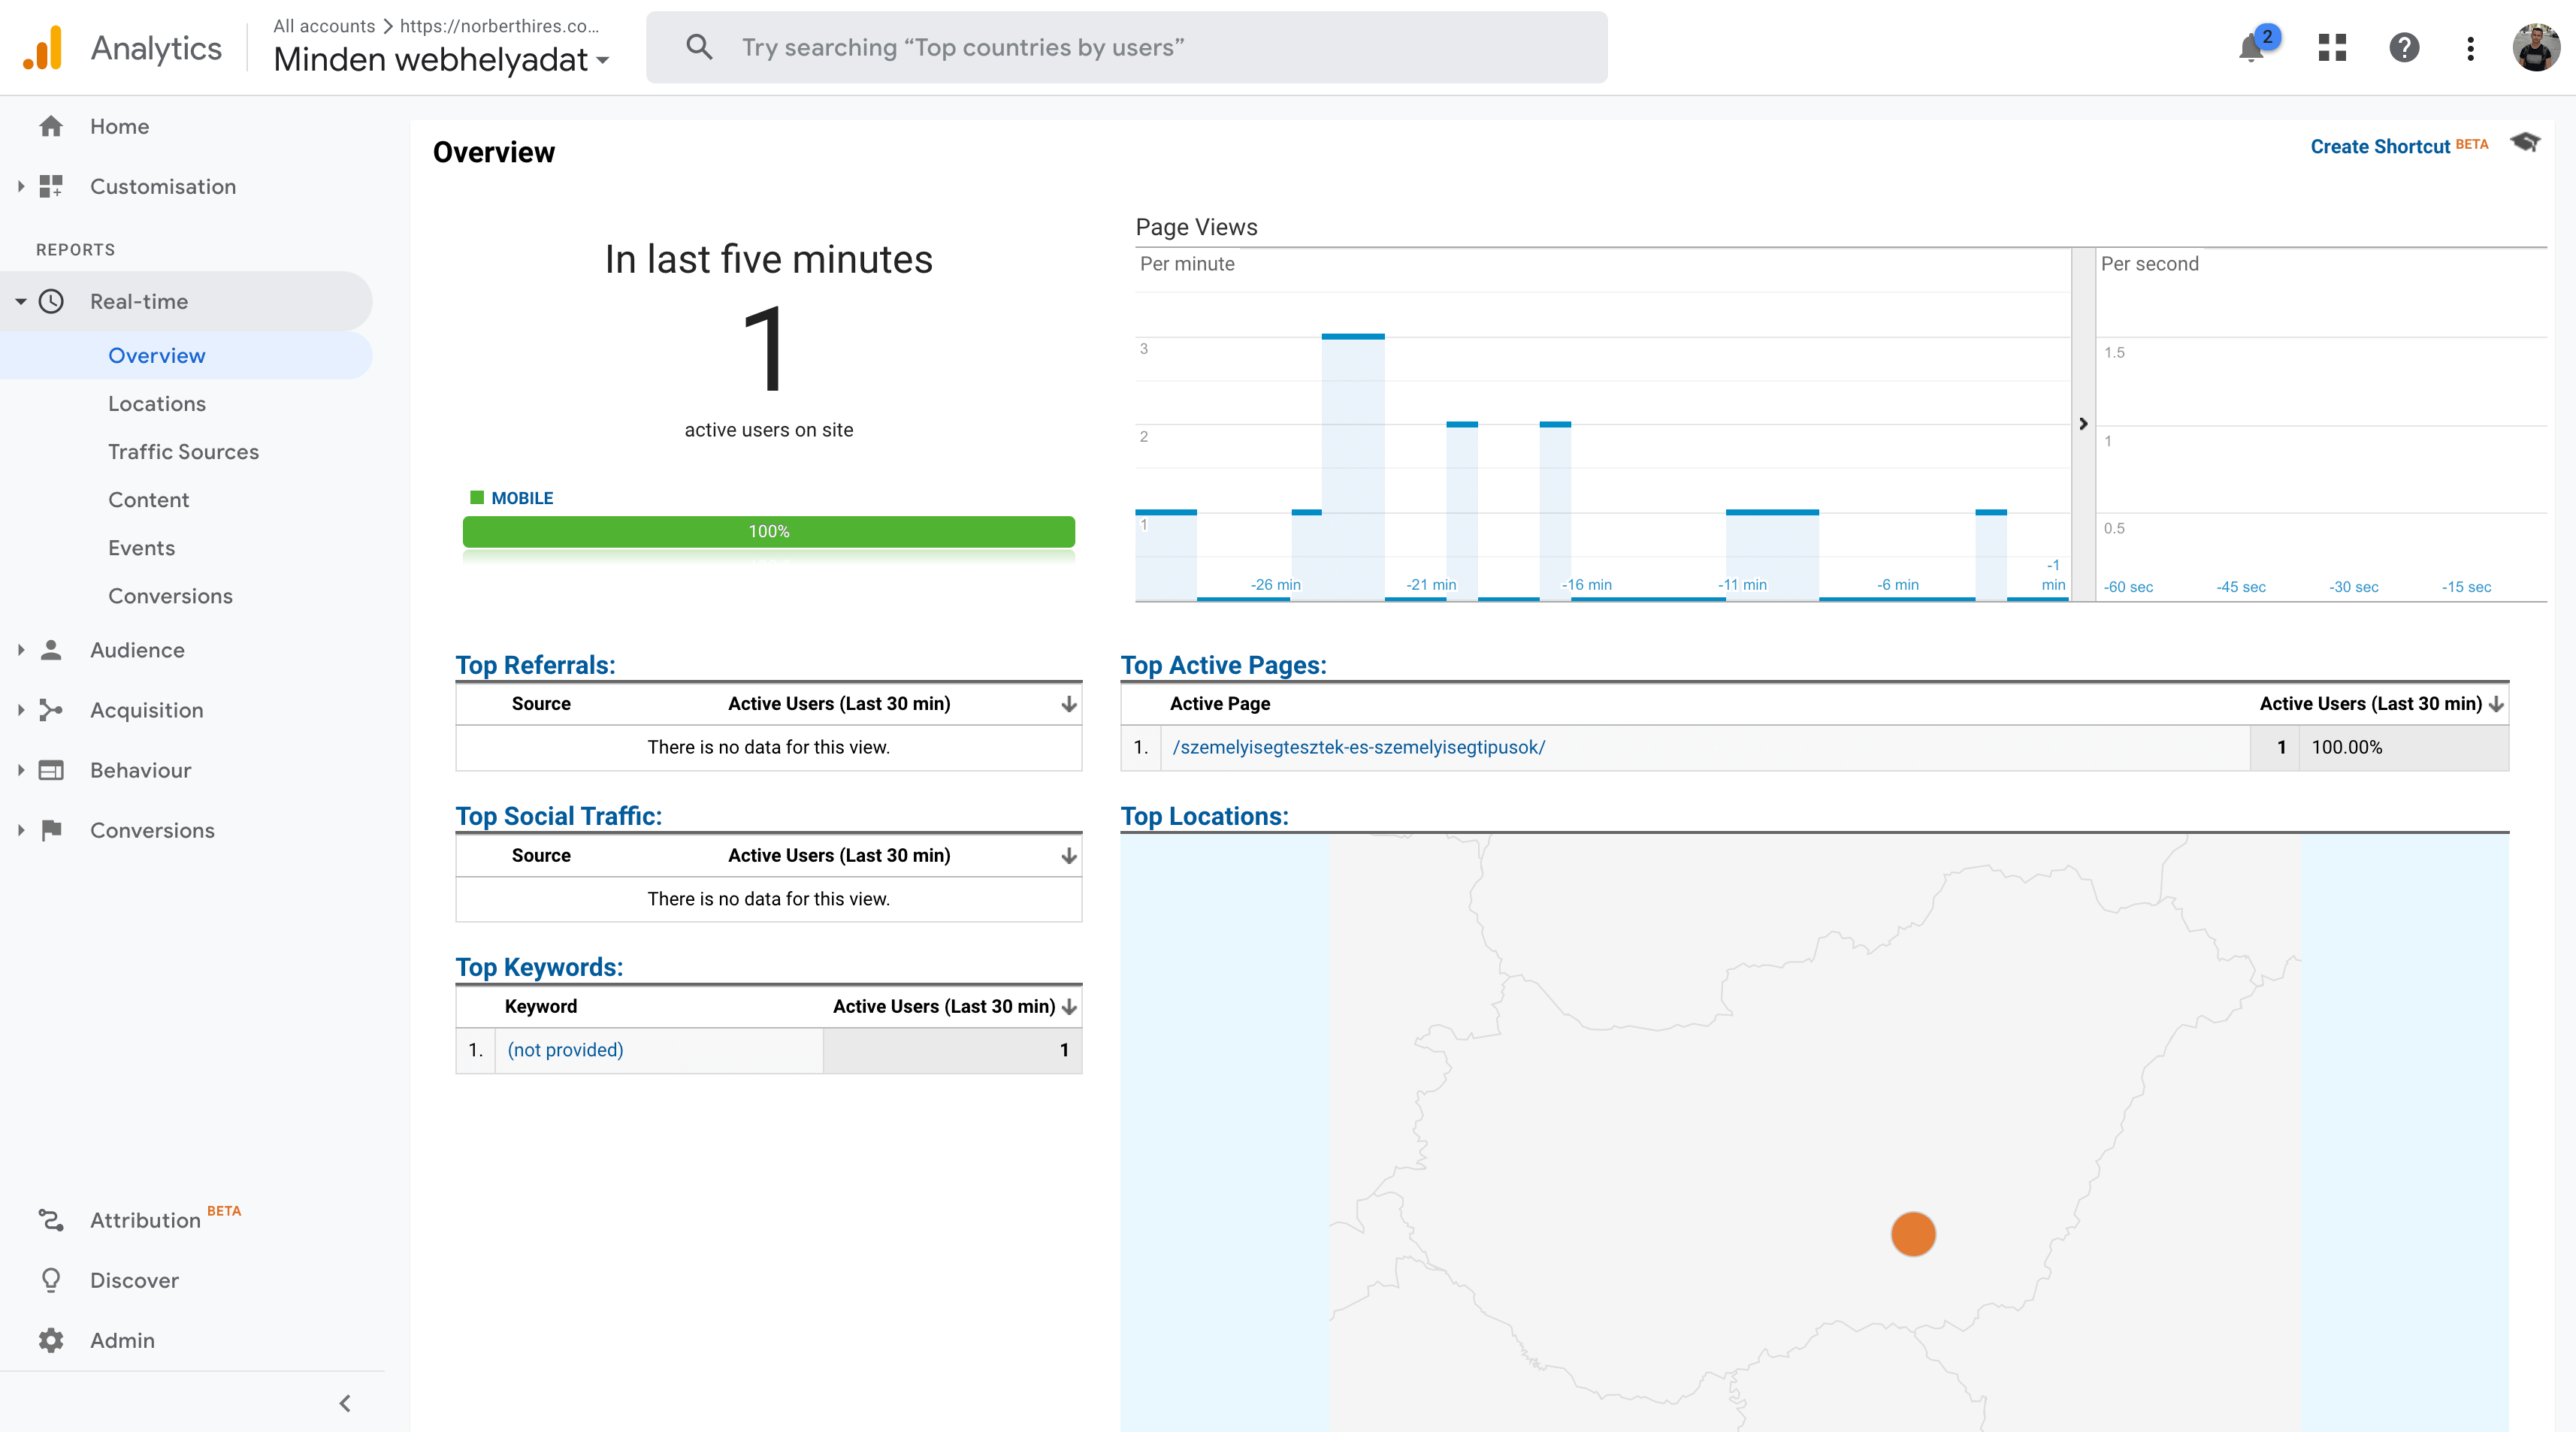
Task: Click the Admin settings gear icon
Action: coord(51,1340)
